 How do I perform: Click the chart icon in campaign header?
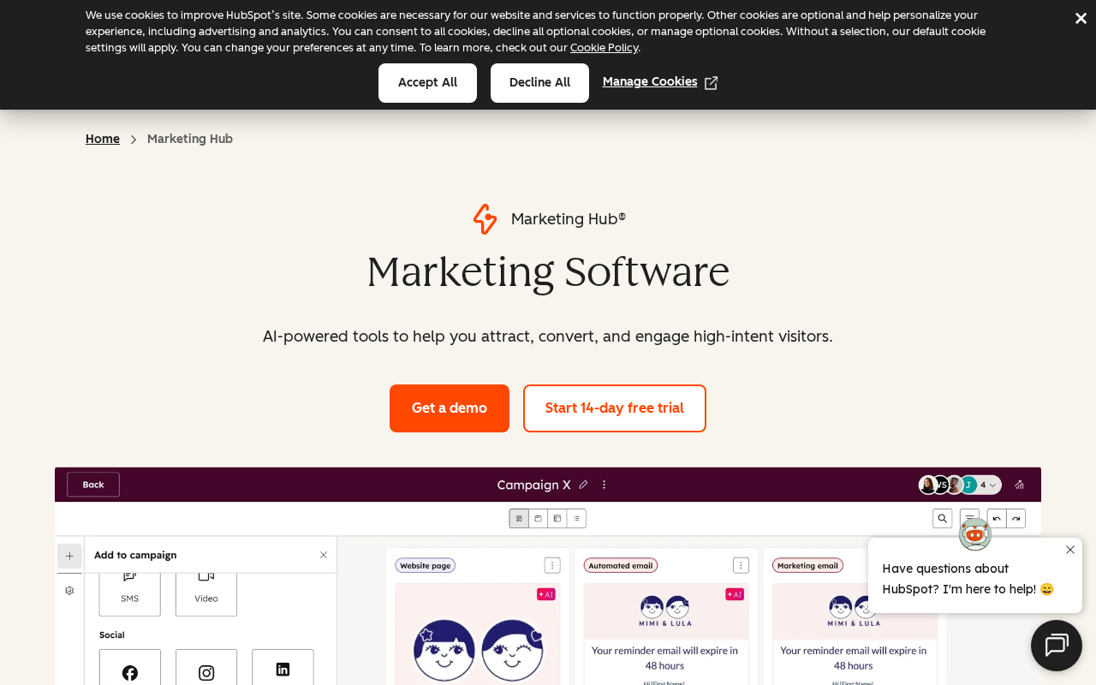(x=1019, y=485)
